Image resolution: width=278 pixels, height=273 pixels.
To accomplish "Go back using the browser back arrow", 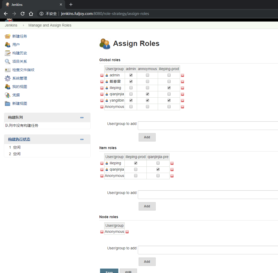I will pyautogui.click(x=6, y=14).
